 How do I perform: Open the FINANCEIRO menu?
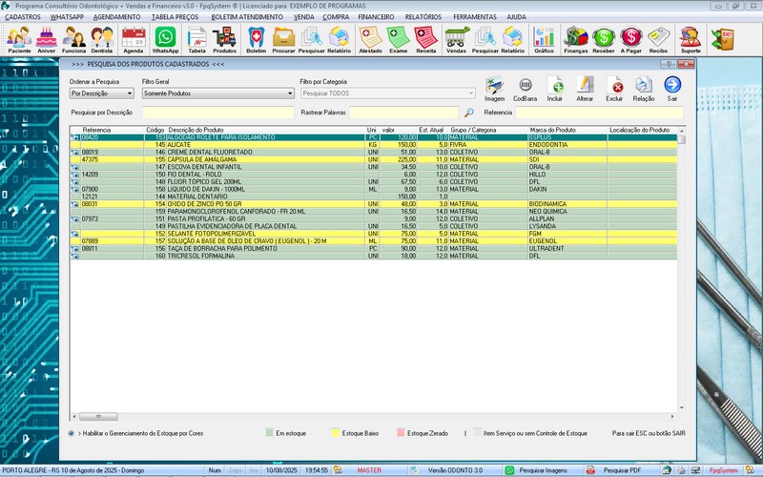click(x=376, y=17)
